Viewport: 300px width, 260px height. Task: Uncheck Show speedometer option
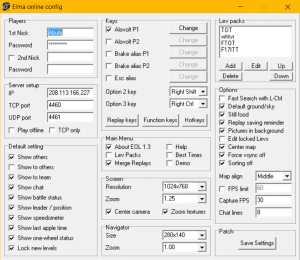tap(12, 217)
